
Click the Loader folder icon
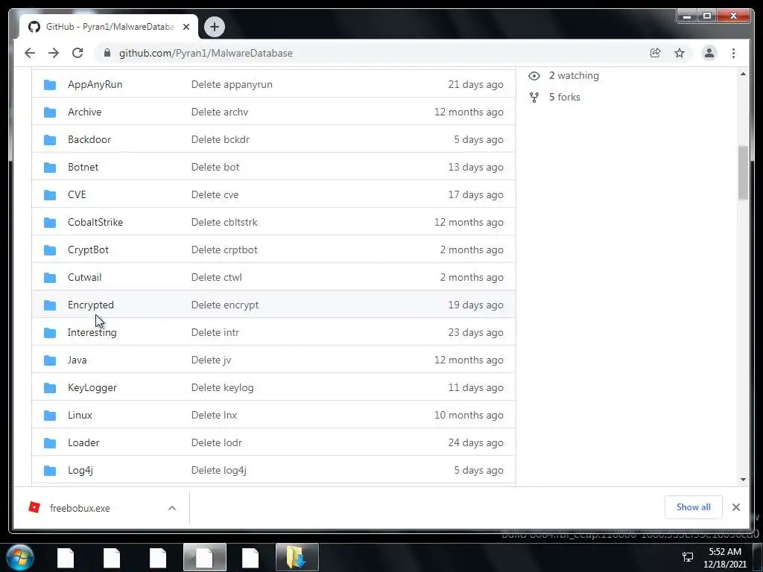click(50, 443)
